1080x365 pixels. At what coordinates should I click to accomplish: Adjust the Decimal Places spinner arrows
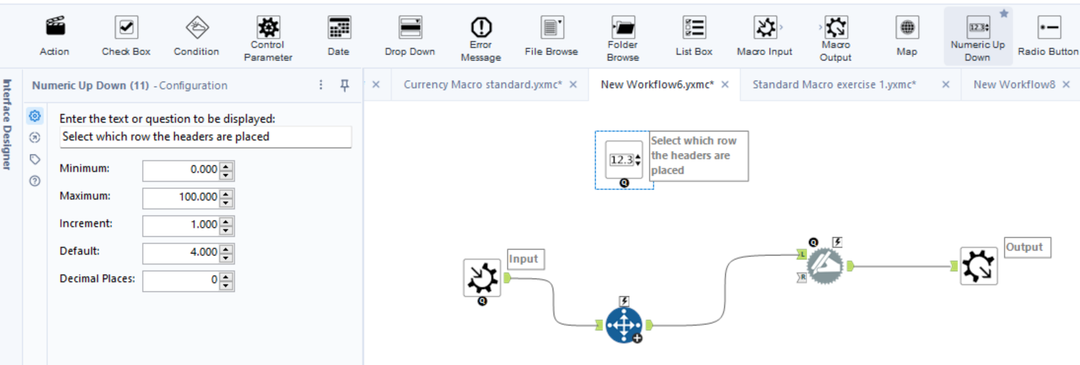pos(227,281)
